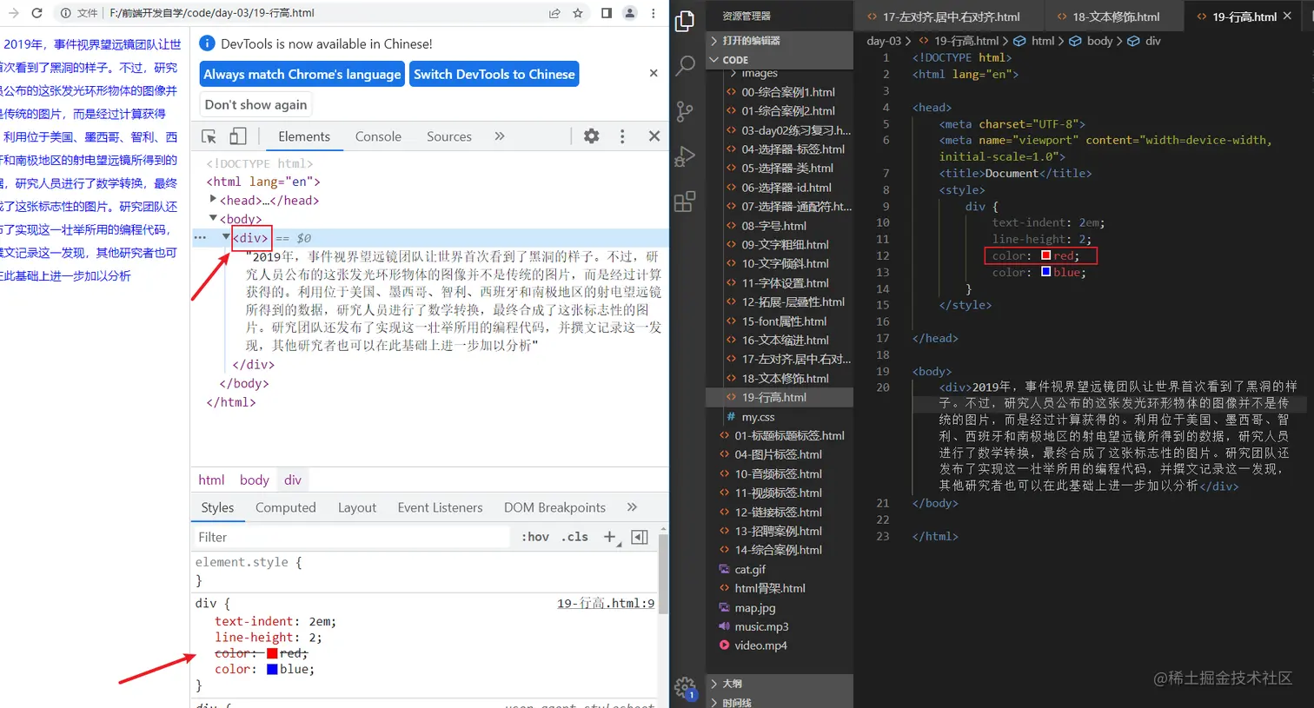Viewport: 1314px width, 708px height.
Task: Show more DevTools main tabs
Action: [500, 136]
